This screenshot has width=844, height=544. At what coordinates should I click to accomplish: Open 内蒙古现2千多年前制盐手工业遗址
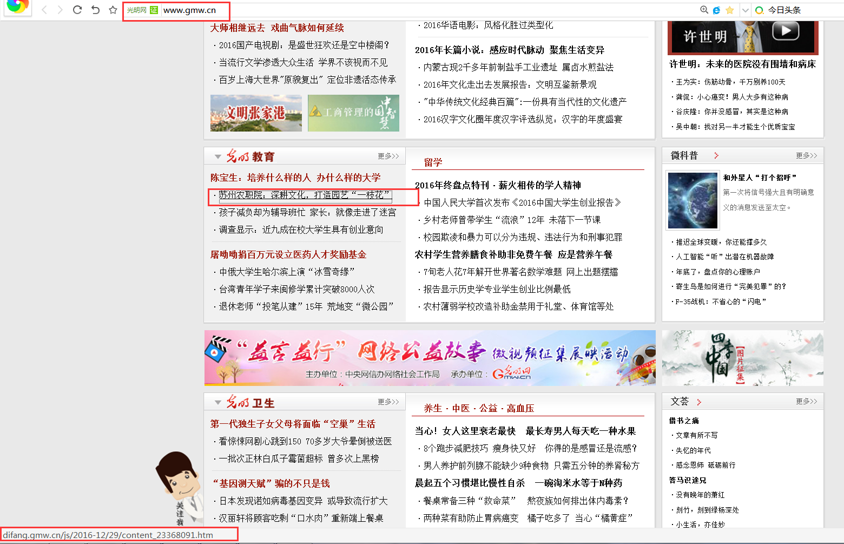click(518, 67)
